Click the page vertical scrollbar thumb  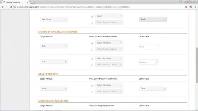(197, 65)
